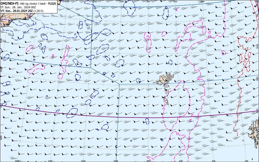Viewport: 259px width, 162px height.
Task: Click the '2W' label on the top axis
Action: tap(229, 2)
